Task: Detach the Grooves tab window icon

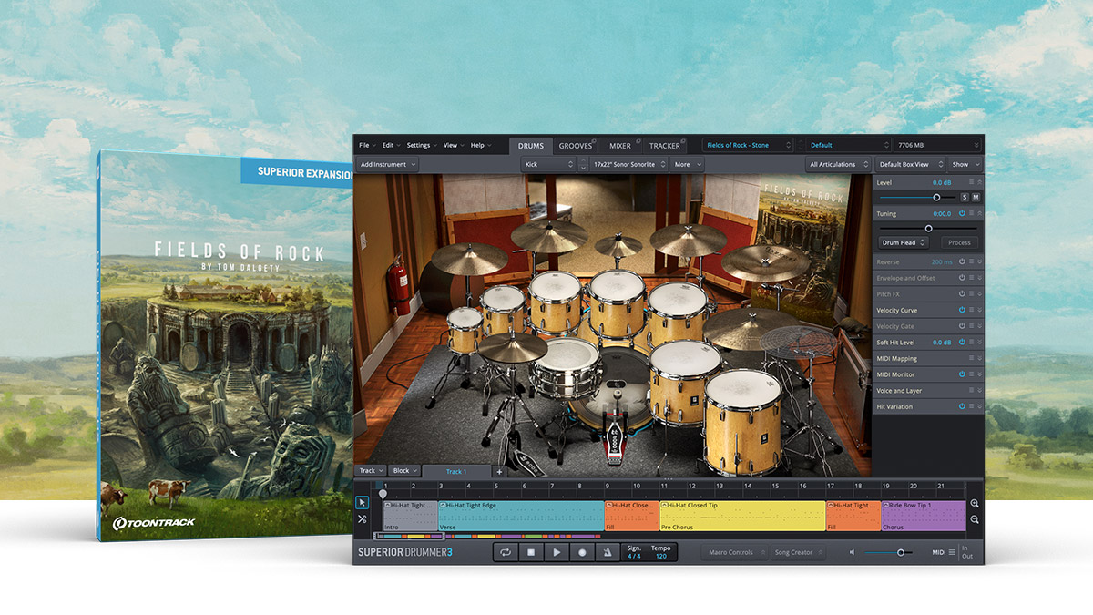Action: tap(593, 140)
